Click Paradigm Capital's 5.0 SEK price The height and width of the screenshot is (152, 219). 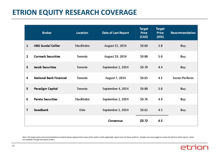click(160, 89)
